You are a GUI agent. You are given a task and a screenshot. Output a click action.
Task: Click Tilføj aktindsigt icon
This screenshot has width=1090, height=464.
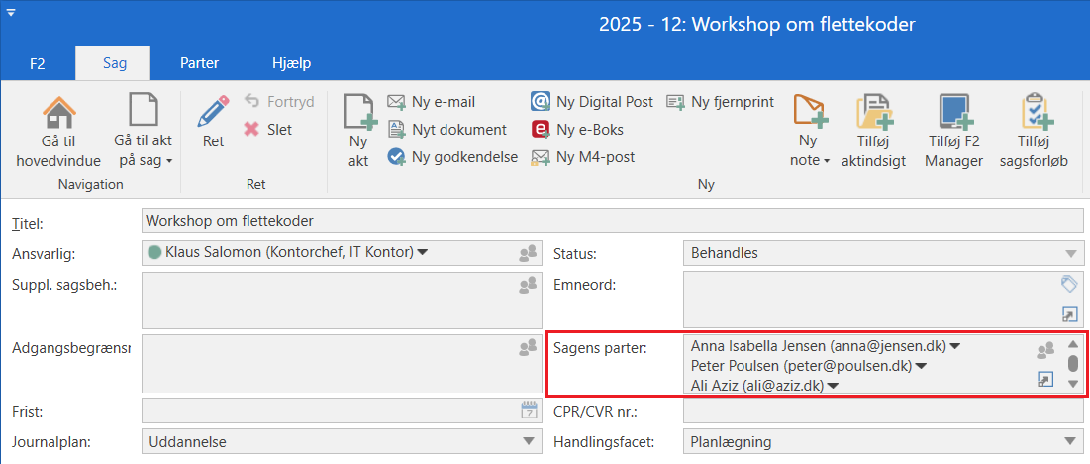point(874,112)
